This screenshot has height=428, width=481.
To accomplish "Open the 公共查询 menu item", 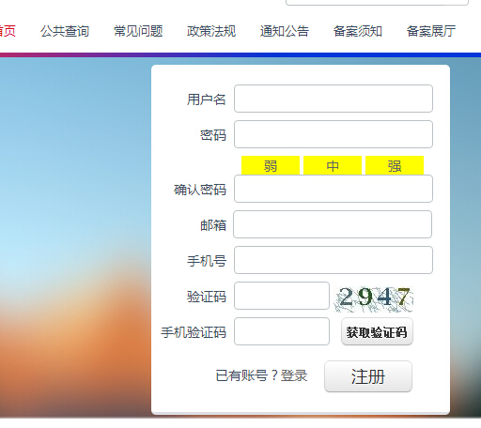I will [65, 31].
